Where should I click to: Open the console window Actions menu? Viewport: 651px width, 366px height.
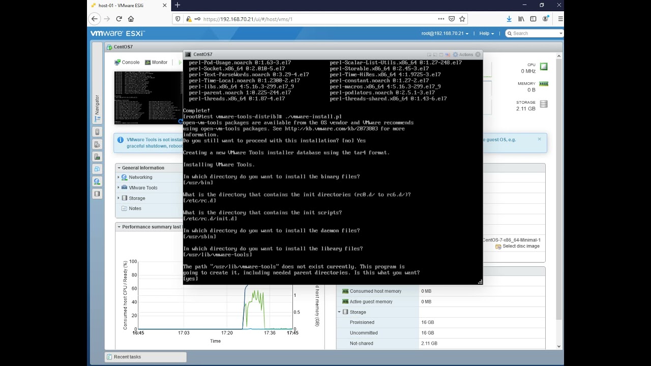(x=463, y=54)
